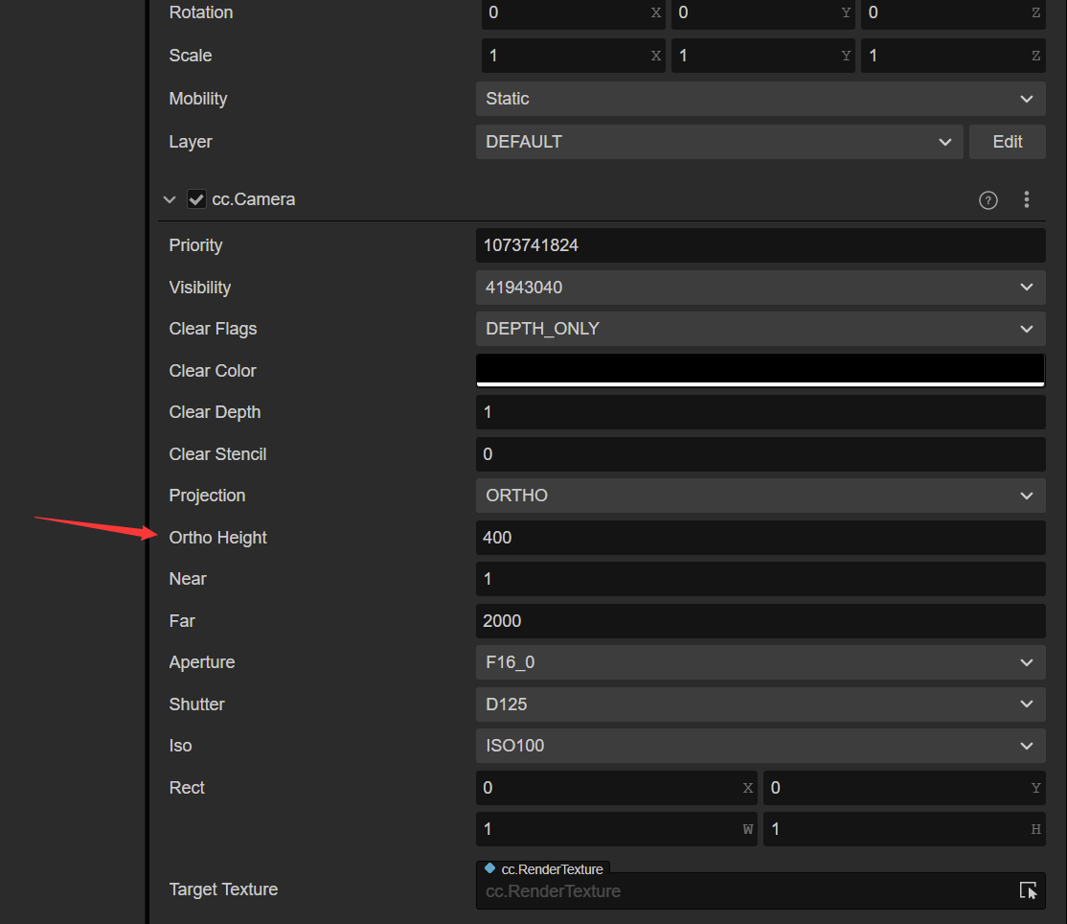Collapse the cc.Camera component section
Image resolution: width=1067 pixels, height=924 pixels.
(170, 199)
